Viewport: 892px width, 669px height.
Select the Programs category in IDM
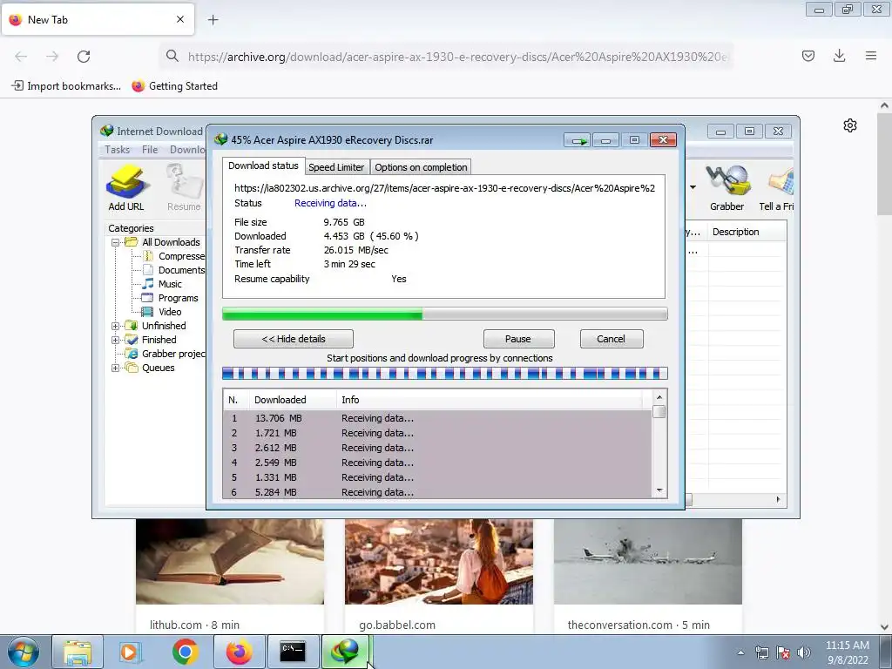click(x=170, y=298)
